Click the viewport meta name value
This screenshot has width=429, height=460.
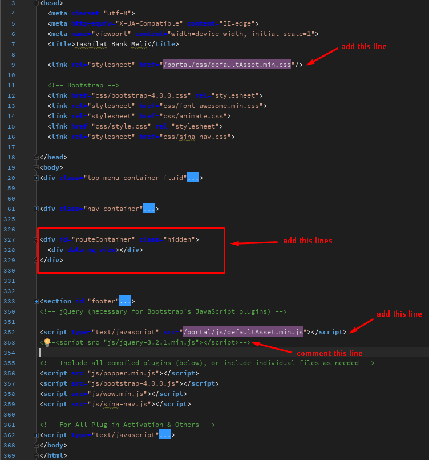[111, 34]
